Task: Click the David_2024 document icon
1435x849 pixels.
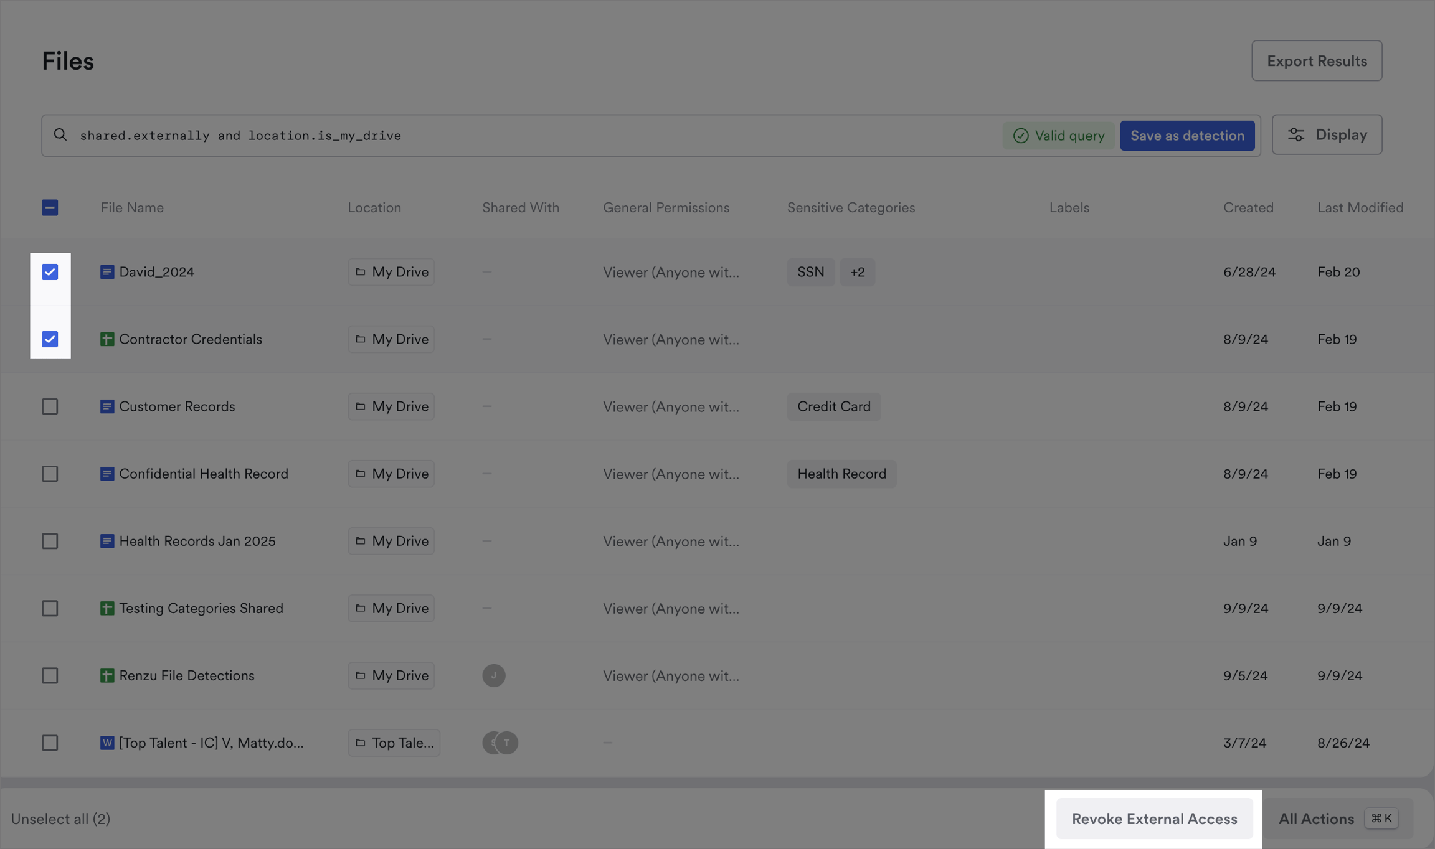Action: (x=107, y=272)
